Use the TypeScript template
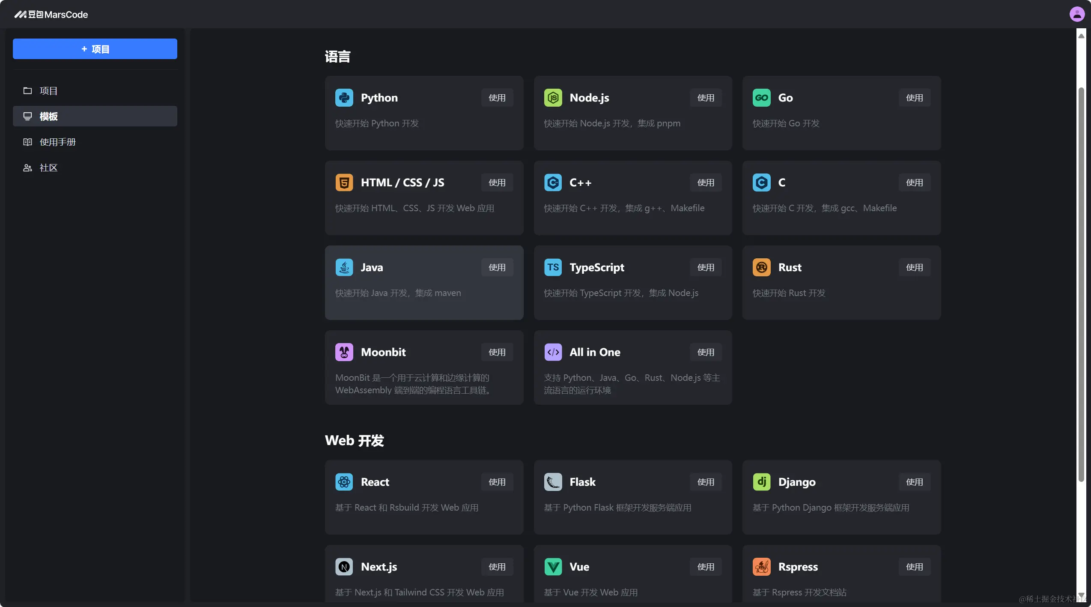 706,267
